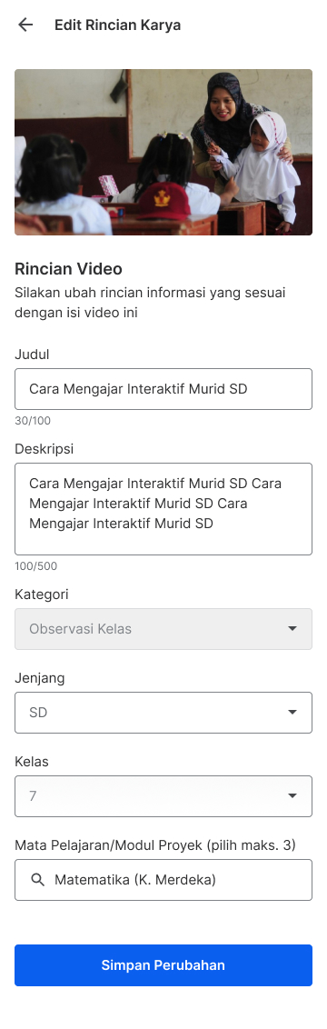Focus the Judul text field
327x1029 pixels.
(163, 389)
